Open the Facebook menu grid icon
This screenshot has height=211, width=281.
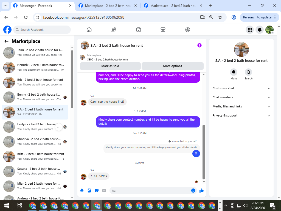250,30
